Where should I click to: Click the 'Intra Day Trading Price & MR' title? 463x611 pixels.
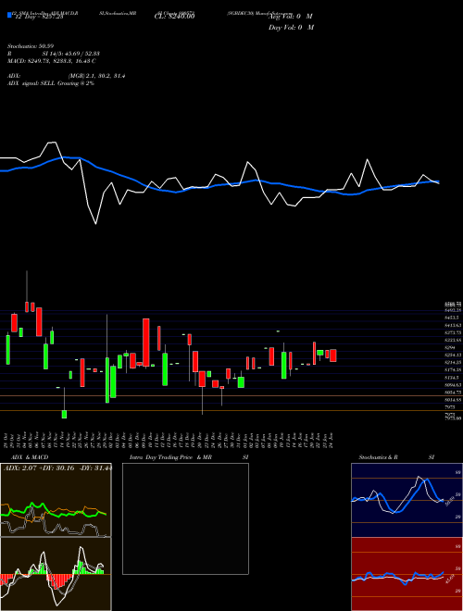point(171,457)
